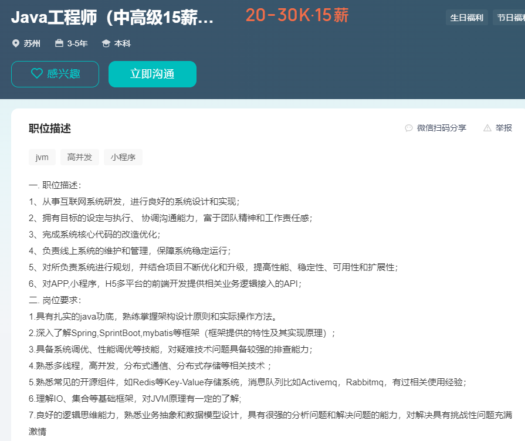This screenshot has height=441, width=525.
Task: Click the graduation cap icon beside 本科
Action: (106, 43)
